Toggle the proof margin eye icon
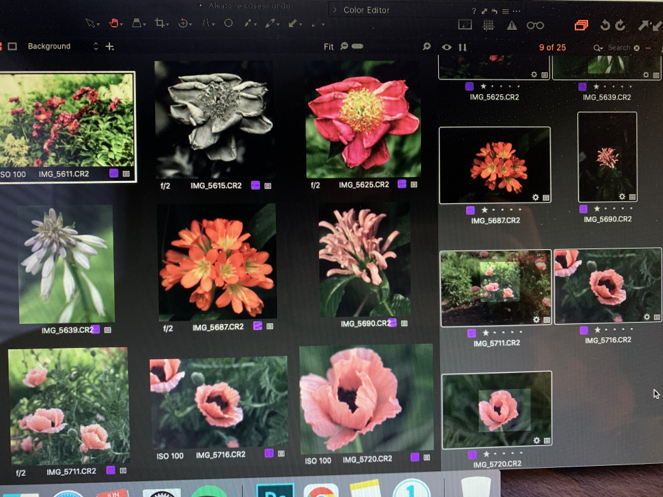663x497 pixels. 447,47
